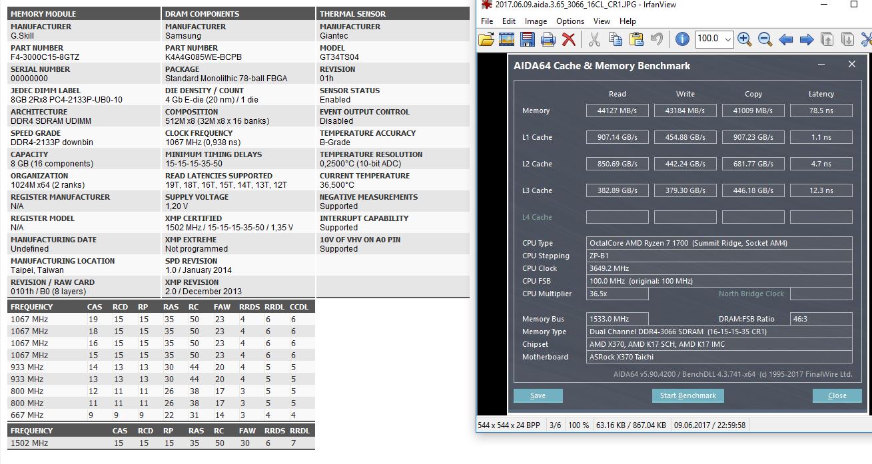Minimize the IrfanView window
Image resolution: width=872 pixels, height=464 pixels.
(x=823, y=5)
